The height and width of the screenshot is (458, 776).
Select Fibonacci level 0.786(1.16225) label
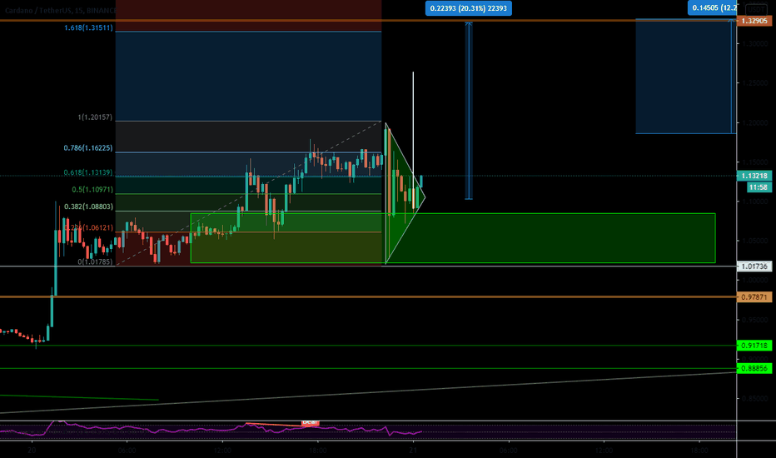point(88,148)
